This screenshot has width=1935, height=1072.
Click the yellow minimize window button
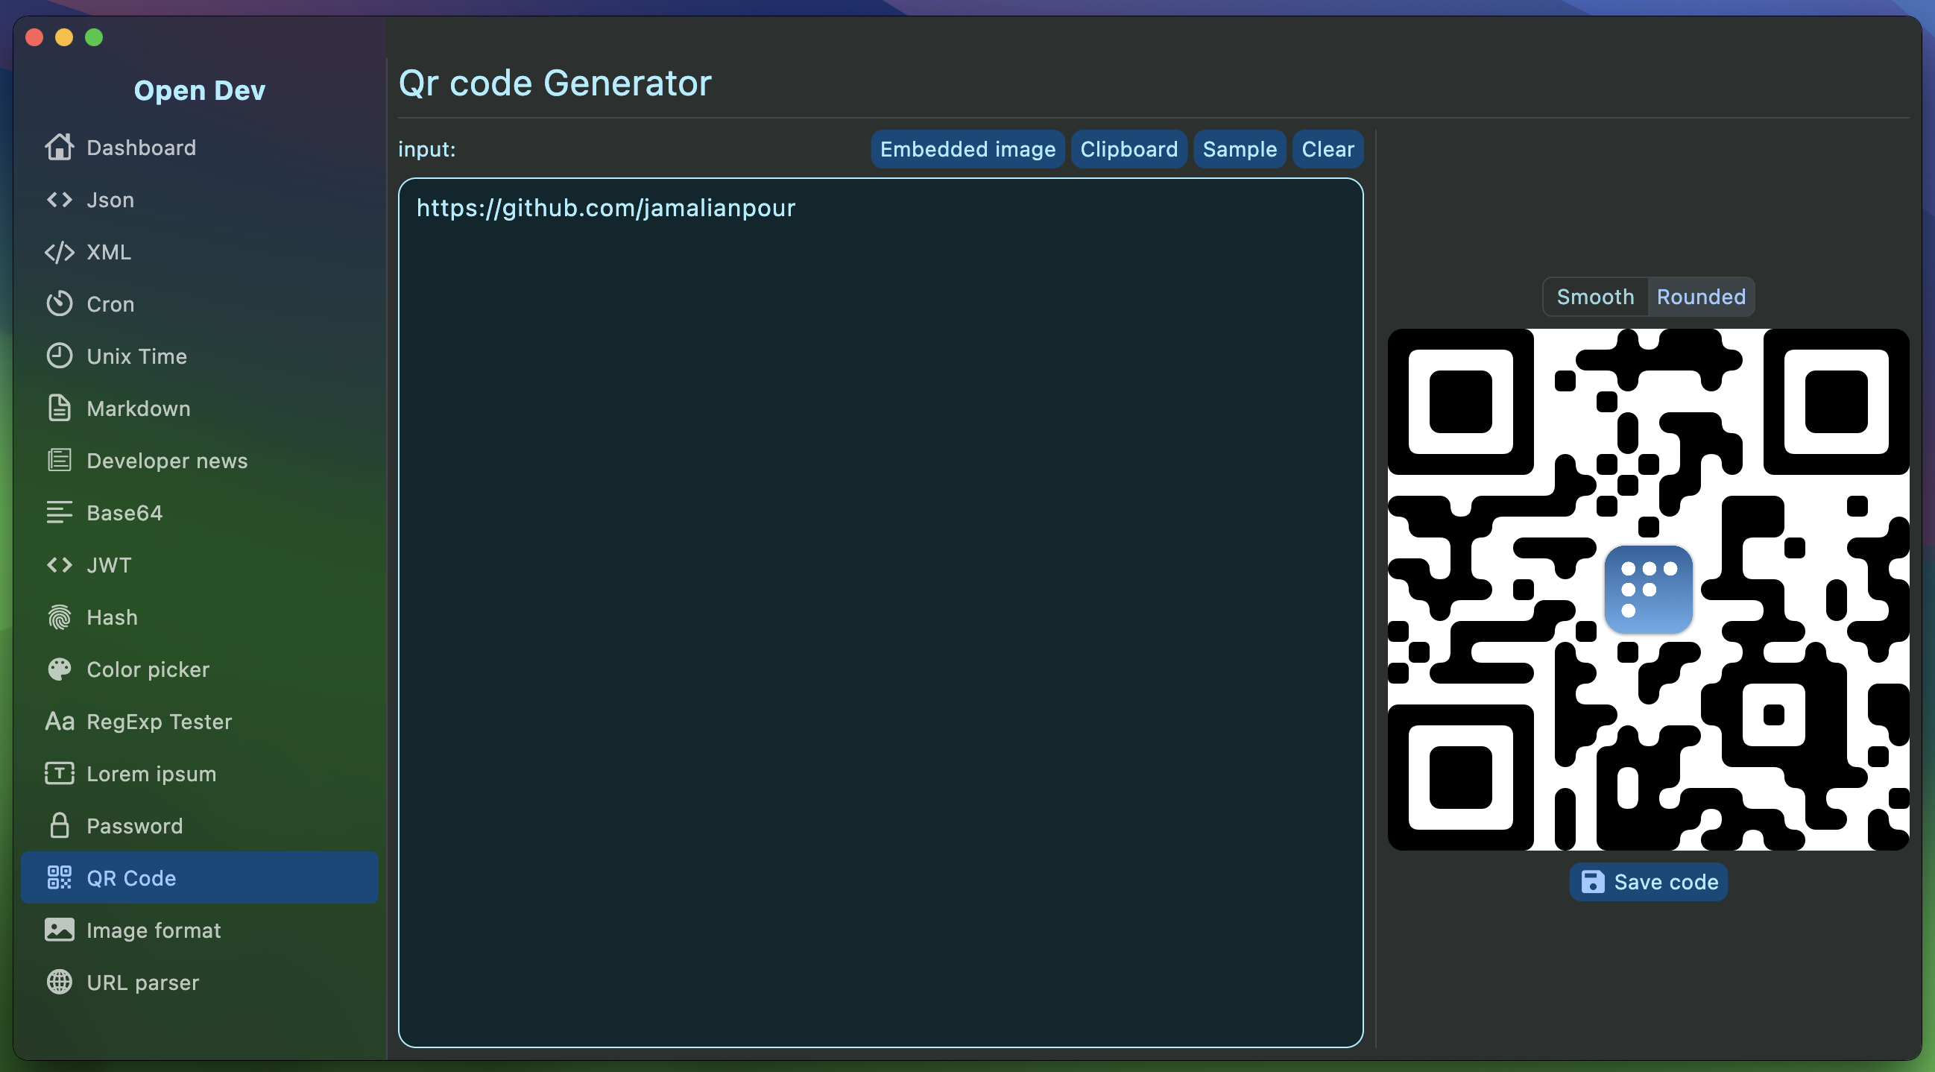point(64,37)
